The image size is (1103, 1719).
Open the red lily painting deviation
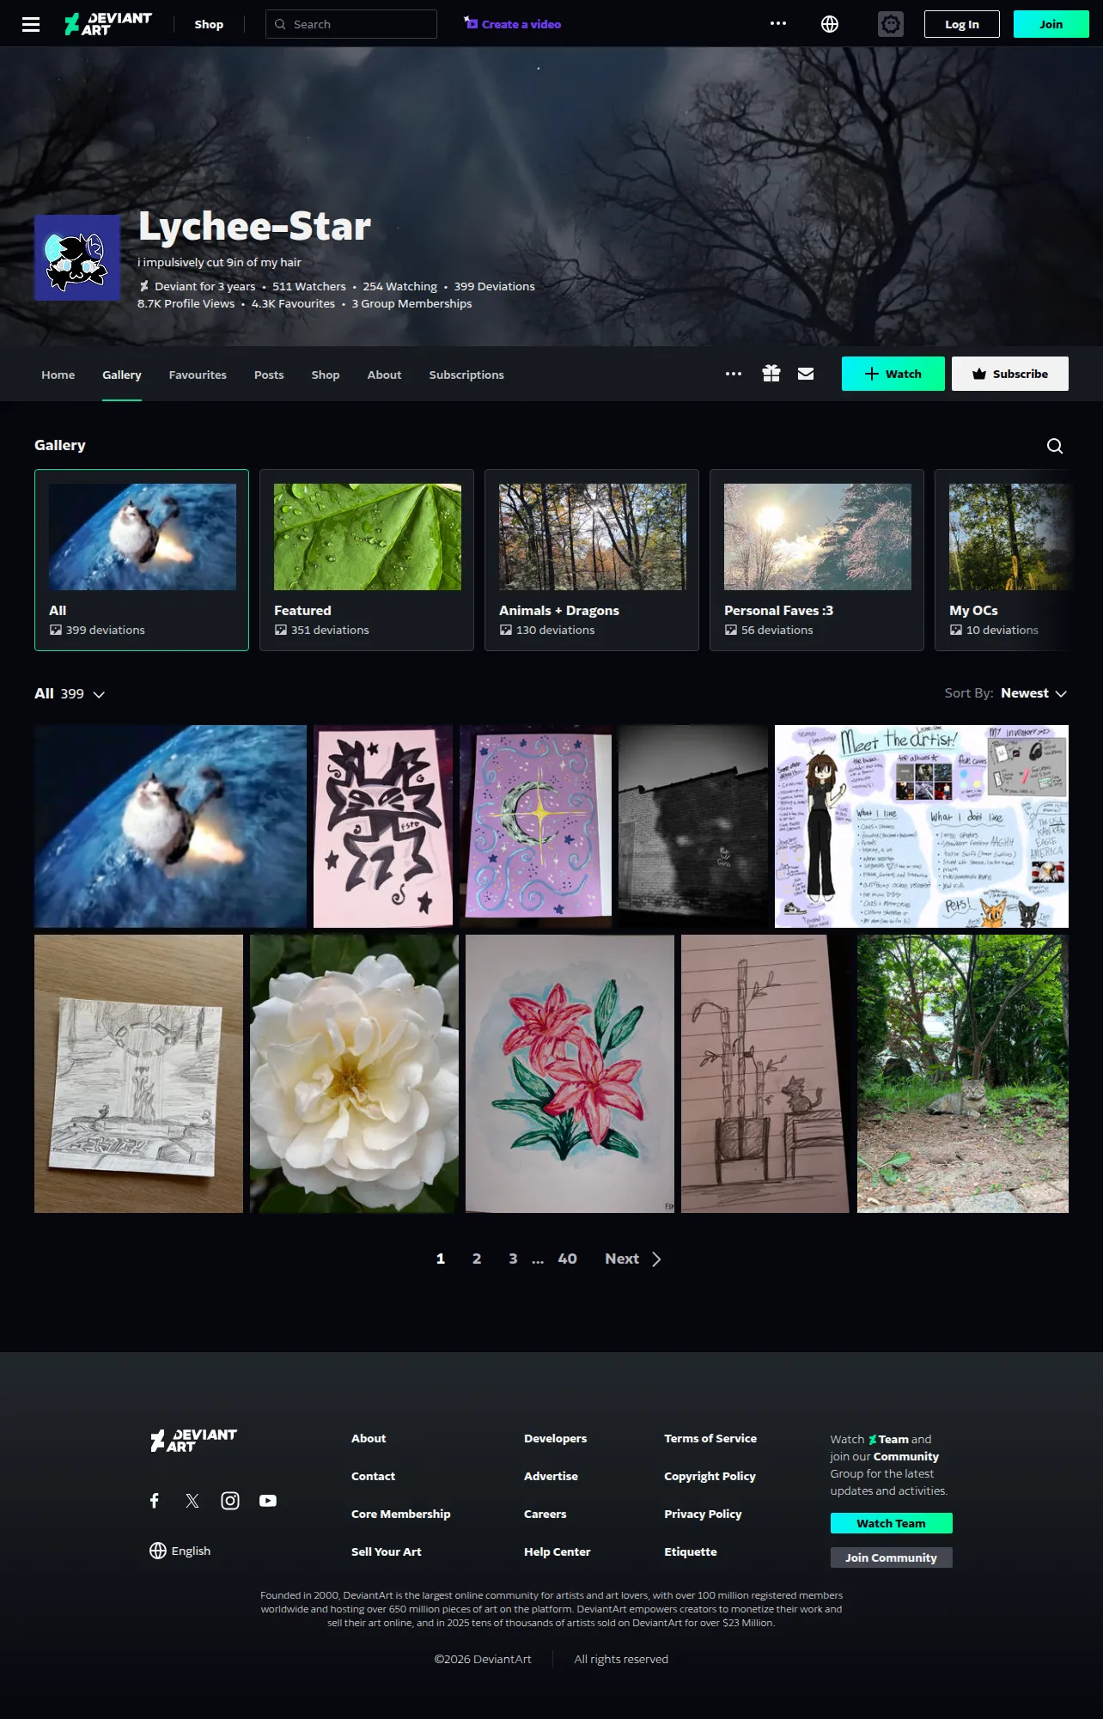click(570, 1074)
